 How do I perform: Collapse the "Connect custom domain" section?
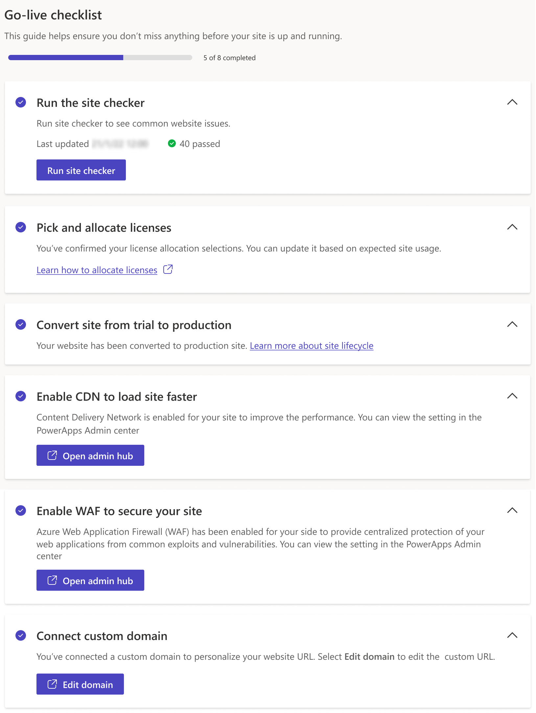[x=512, y=635]
